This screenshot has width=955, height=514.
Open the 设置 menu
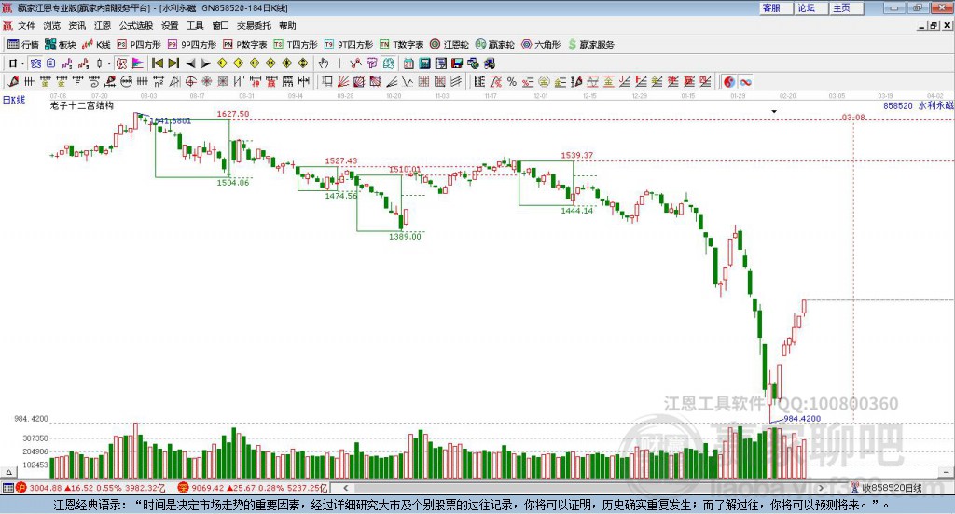170,25
